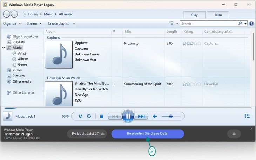Open the View options dropdown arrow

point(177,23)
